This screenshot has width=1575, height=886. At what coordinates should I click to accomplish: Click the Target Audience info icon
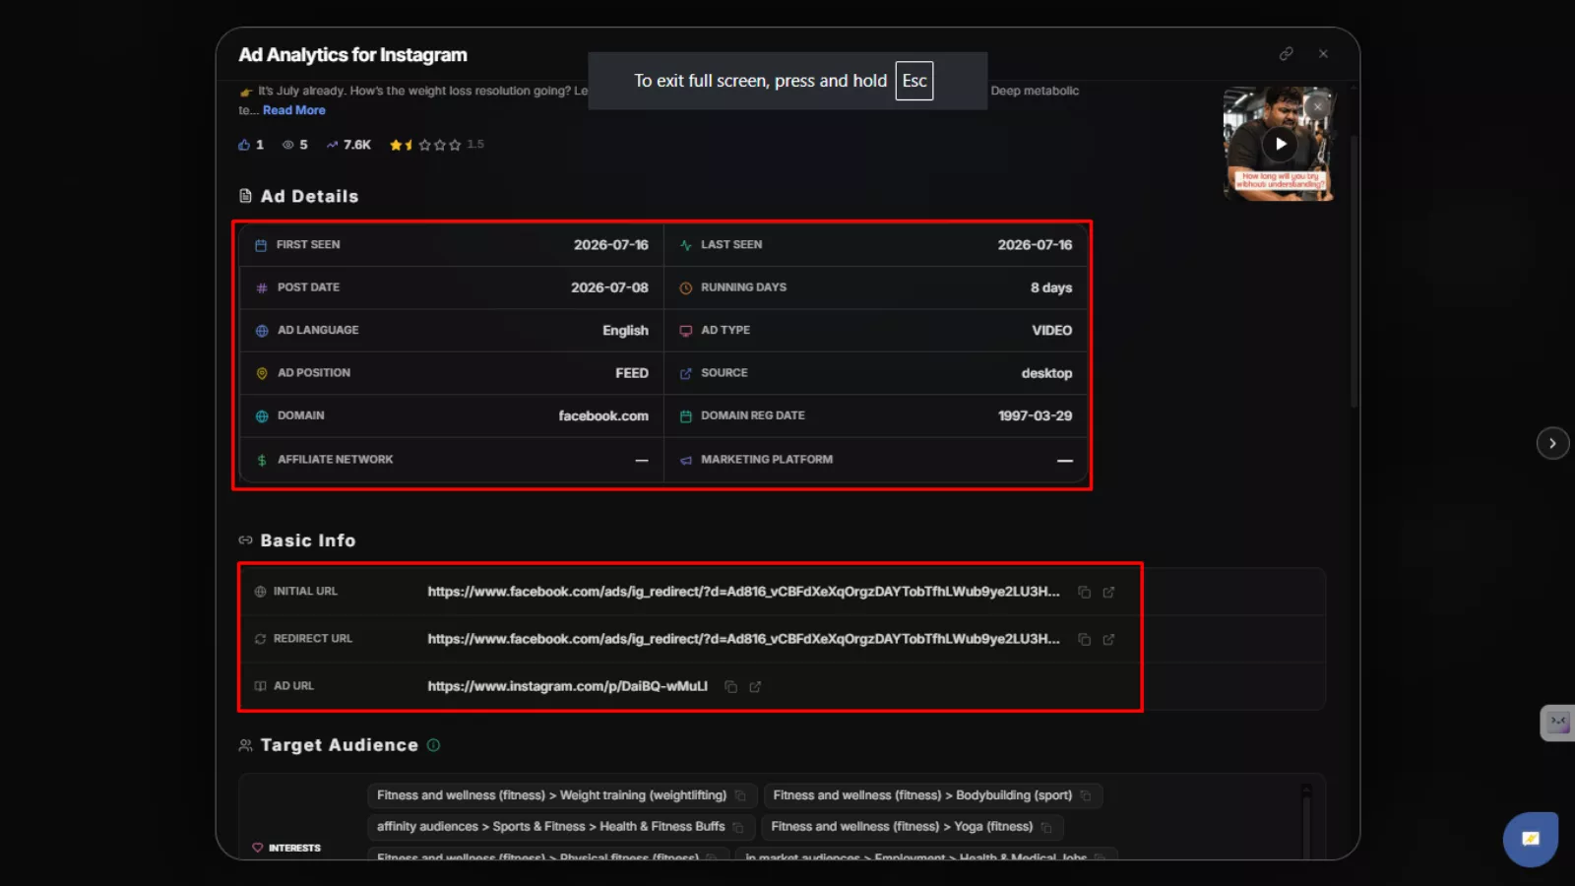[x=433, y=745]
